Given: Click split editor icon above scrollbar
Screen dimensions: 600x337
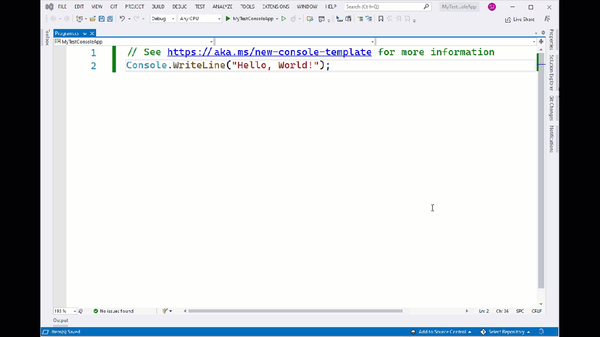Looking at the screenshot, I should [541, 42].
